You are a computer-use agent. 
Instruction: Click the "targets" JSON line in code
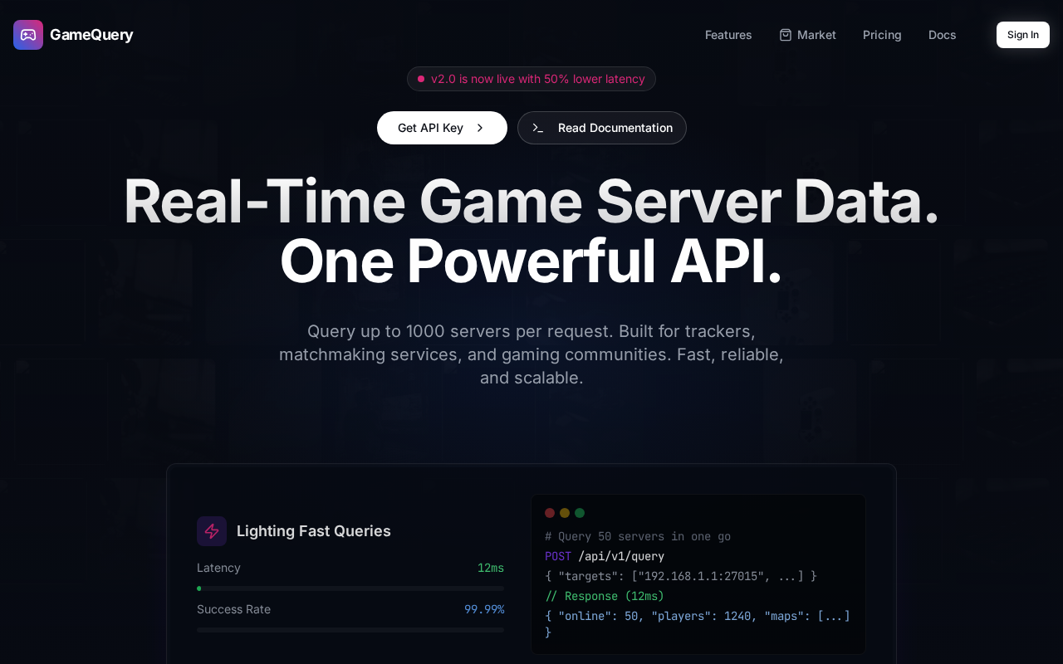681,577
